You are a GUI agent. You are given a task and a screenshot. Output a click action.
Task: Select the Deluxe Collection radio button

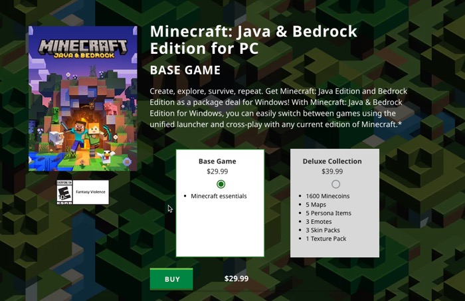coord(335,184)
